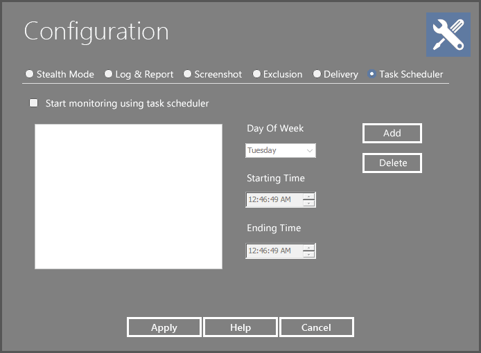Select the Task Scheduler radio option

tap(373, 74)
